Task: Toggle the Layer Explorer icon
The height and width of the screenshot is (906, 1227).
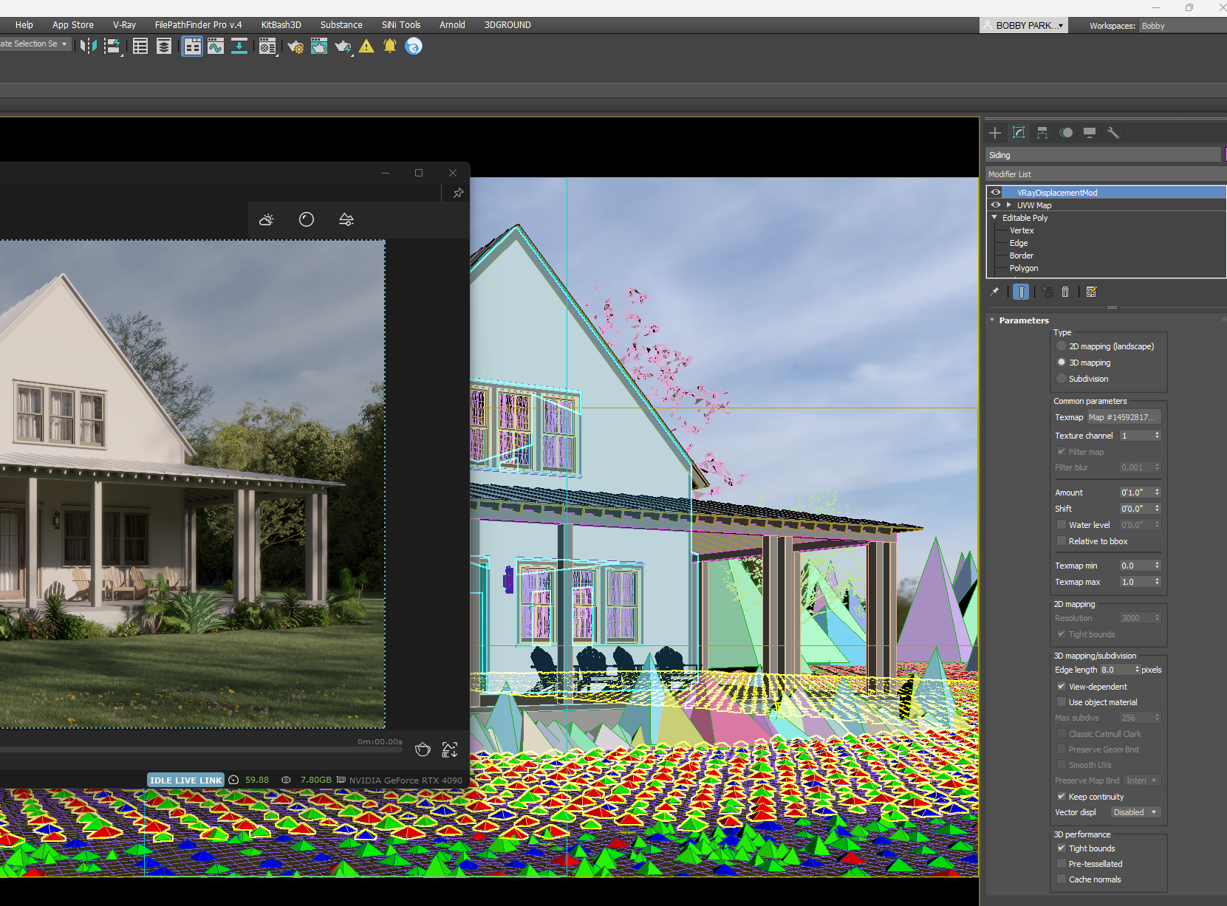Action: tap(164, 47)
